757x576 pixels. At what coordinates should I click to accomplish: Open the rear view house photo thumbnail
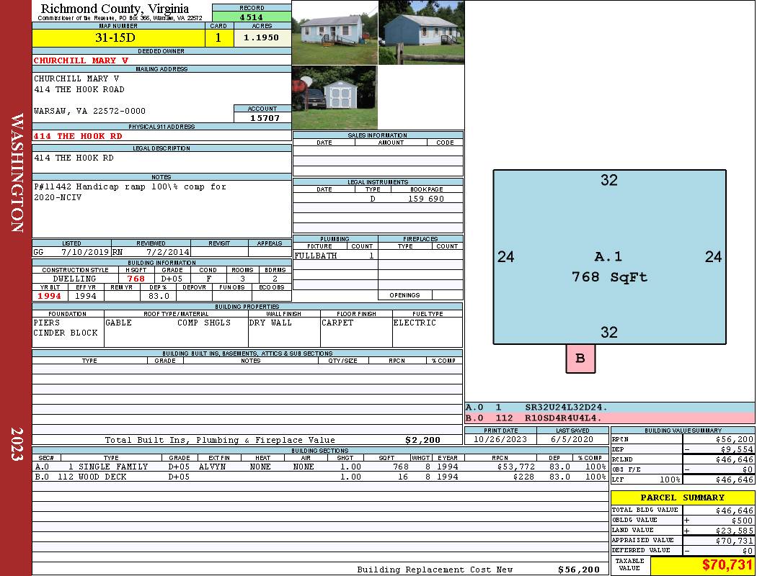tap(422, 33)
